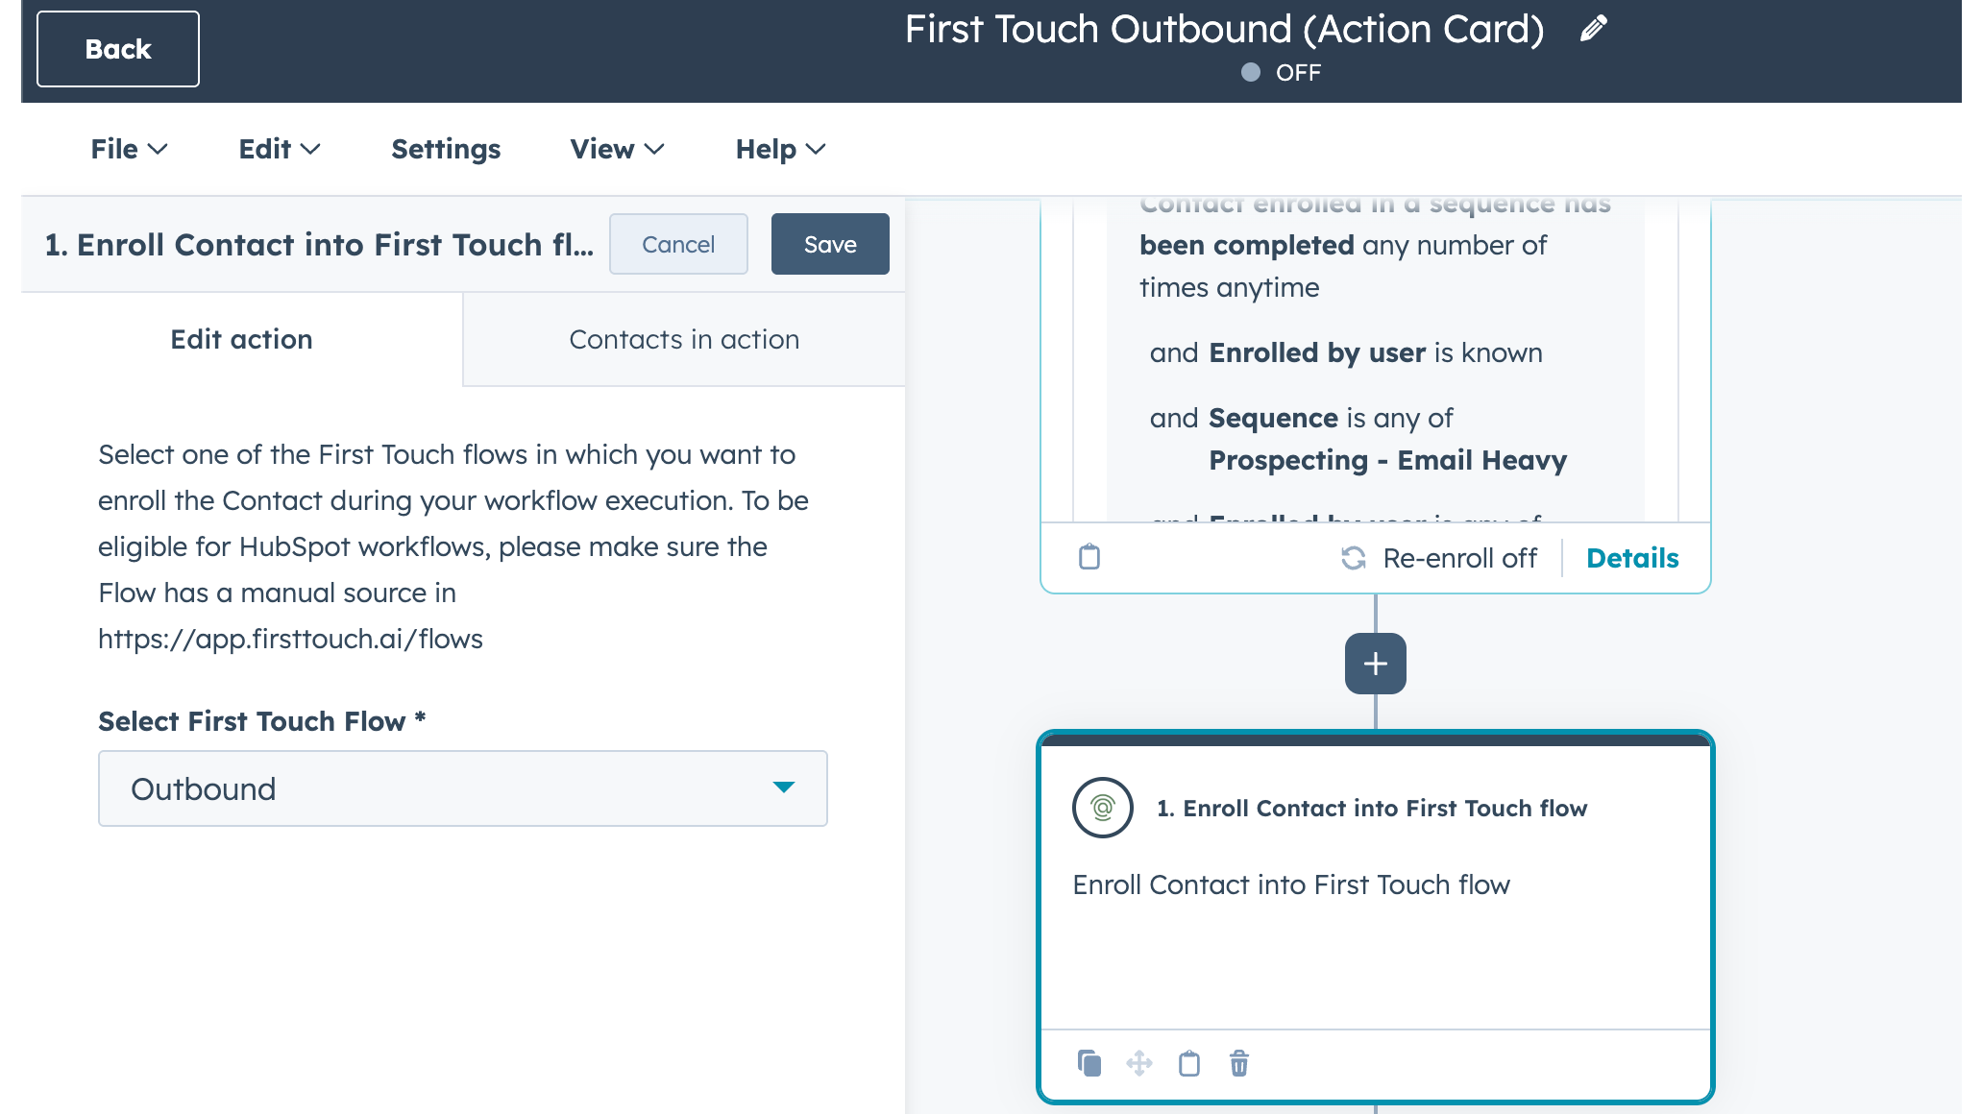Click the 'been completed any number of' condition text
The width and height of the screenshot is (1982, 1114).
[1343, 245]
